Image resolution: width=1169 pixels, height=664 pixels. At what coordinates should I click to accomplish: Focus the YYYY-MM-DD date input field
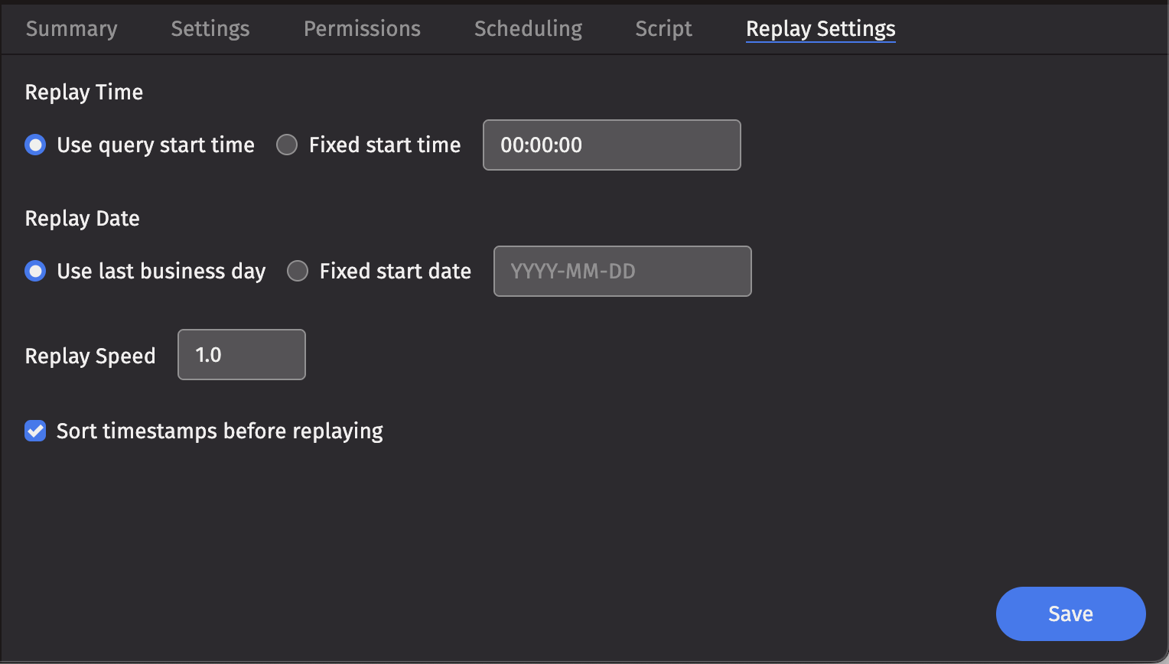point(622,271)
